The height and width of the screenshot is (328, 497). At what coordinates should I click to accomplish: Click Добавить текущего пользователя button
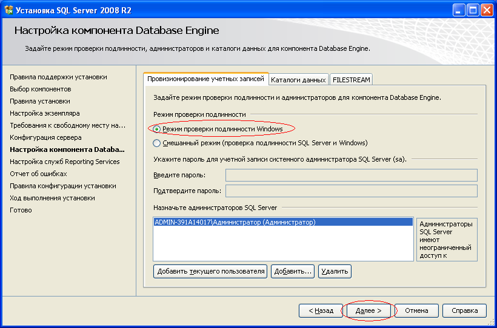pos(210,271)
